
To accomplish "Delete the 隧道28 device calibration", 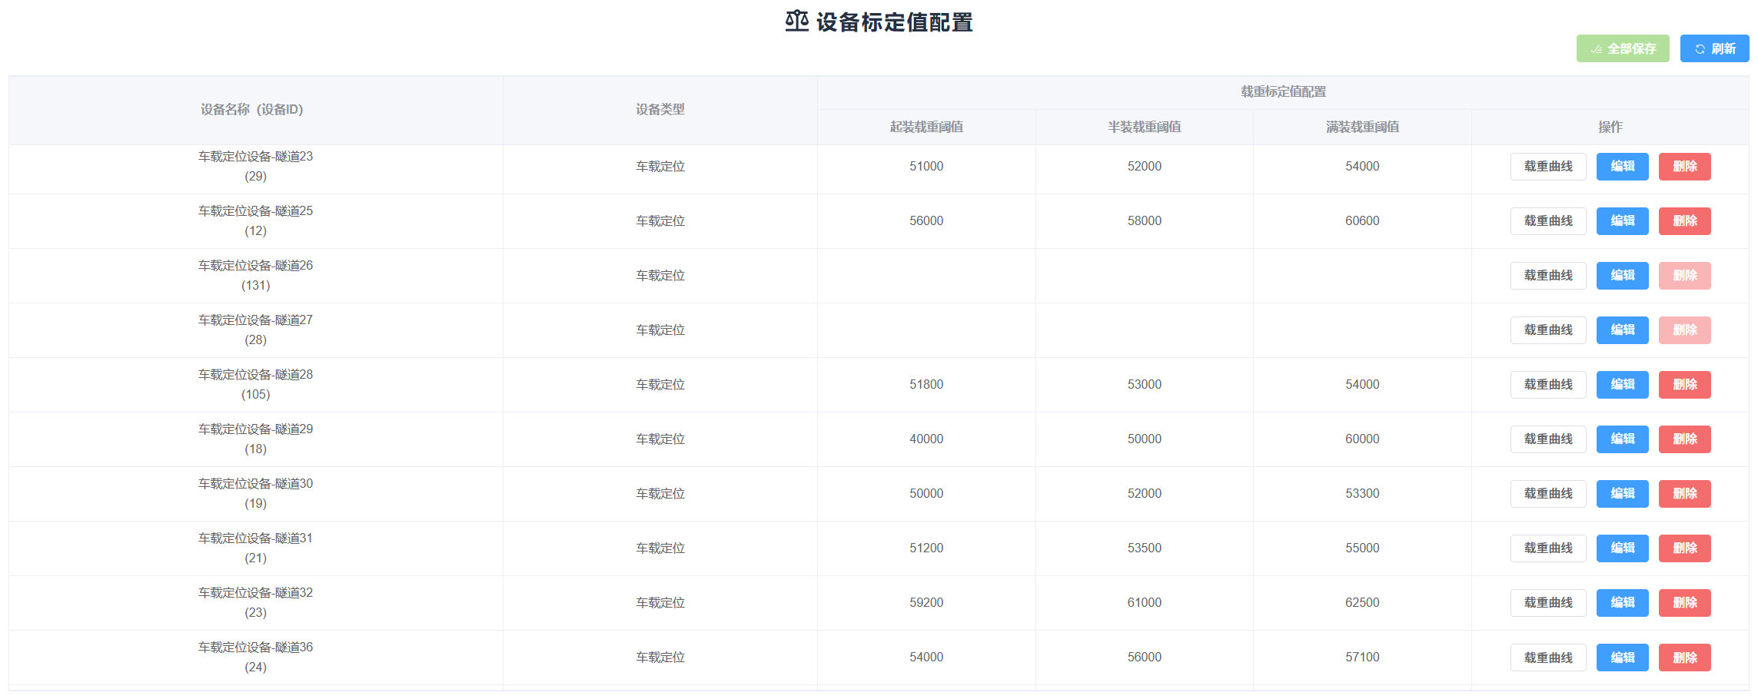I will 1683,385.
